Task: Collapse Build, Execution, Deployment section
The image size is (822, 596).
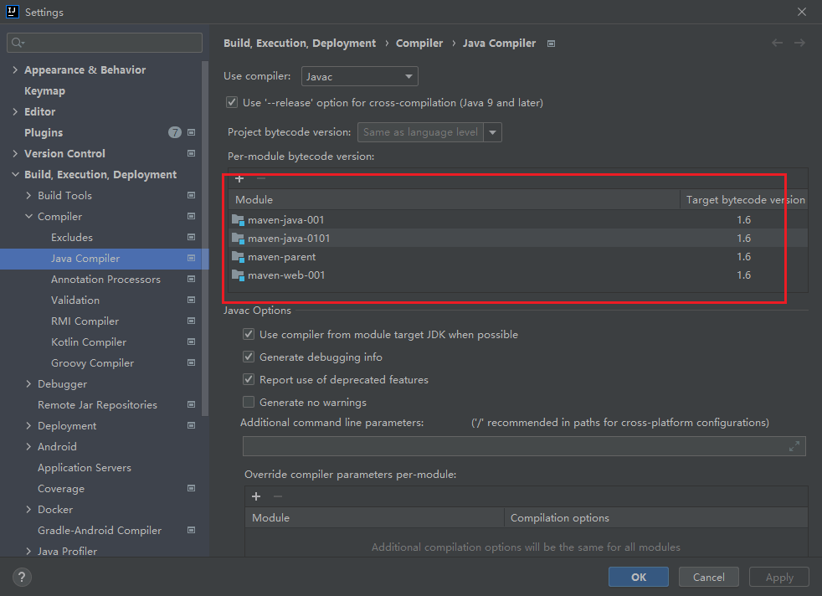Action: [x=15, y=175]
